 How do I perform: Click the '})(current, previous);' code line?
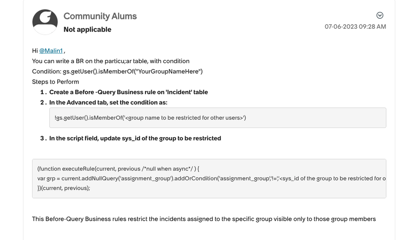(x=64, y=188)
